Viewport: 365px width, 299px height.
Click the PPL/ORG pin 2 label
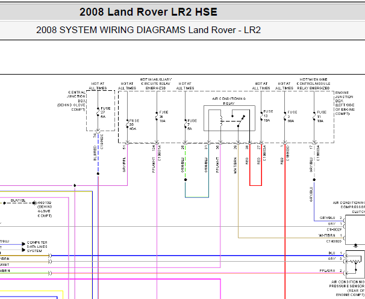331,271
